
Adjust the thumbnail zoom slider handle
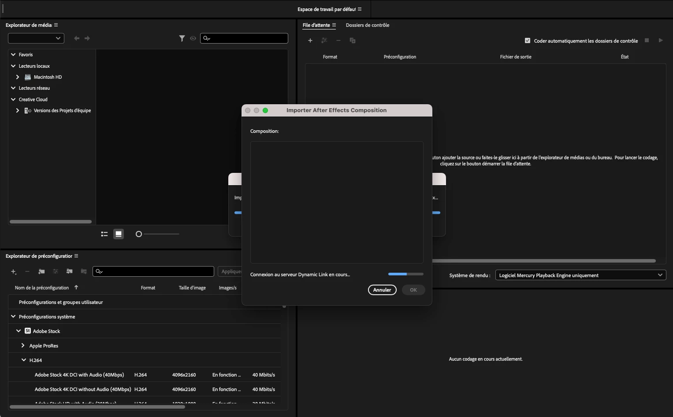[x=139, y=234]
